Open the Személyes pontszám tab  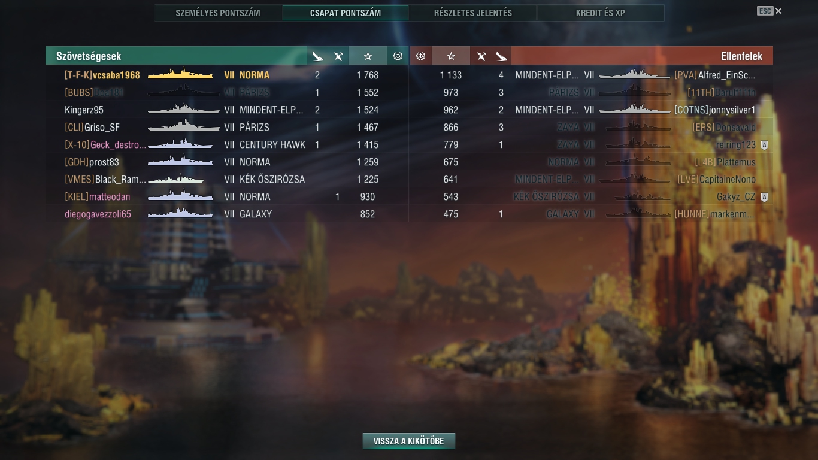218,13
